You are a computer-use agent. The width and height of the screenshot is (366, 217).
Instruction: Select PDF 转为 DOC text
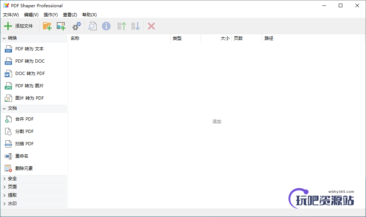click(30, 61)
